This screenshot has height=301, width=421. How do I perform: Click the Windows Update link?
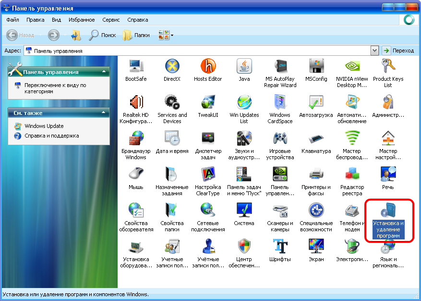(x=44, y=126)
